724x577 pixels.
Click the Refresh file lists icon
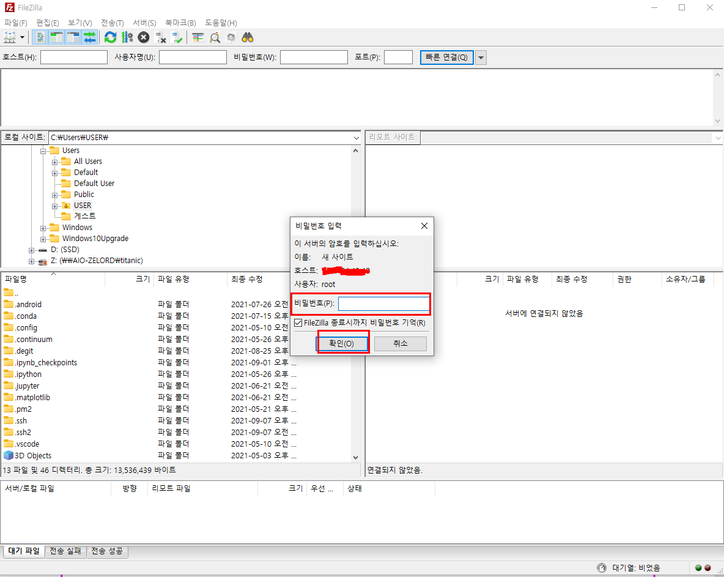coord(110,37)
